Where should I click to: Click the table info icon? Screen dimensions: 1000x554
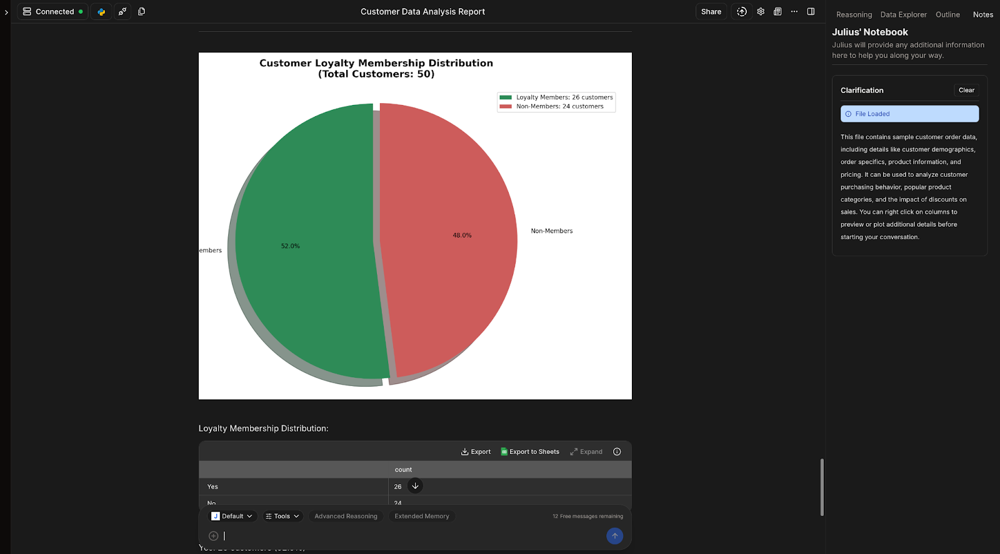coord(617,452)
